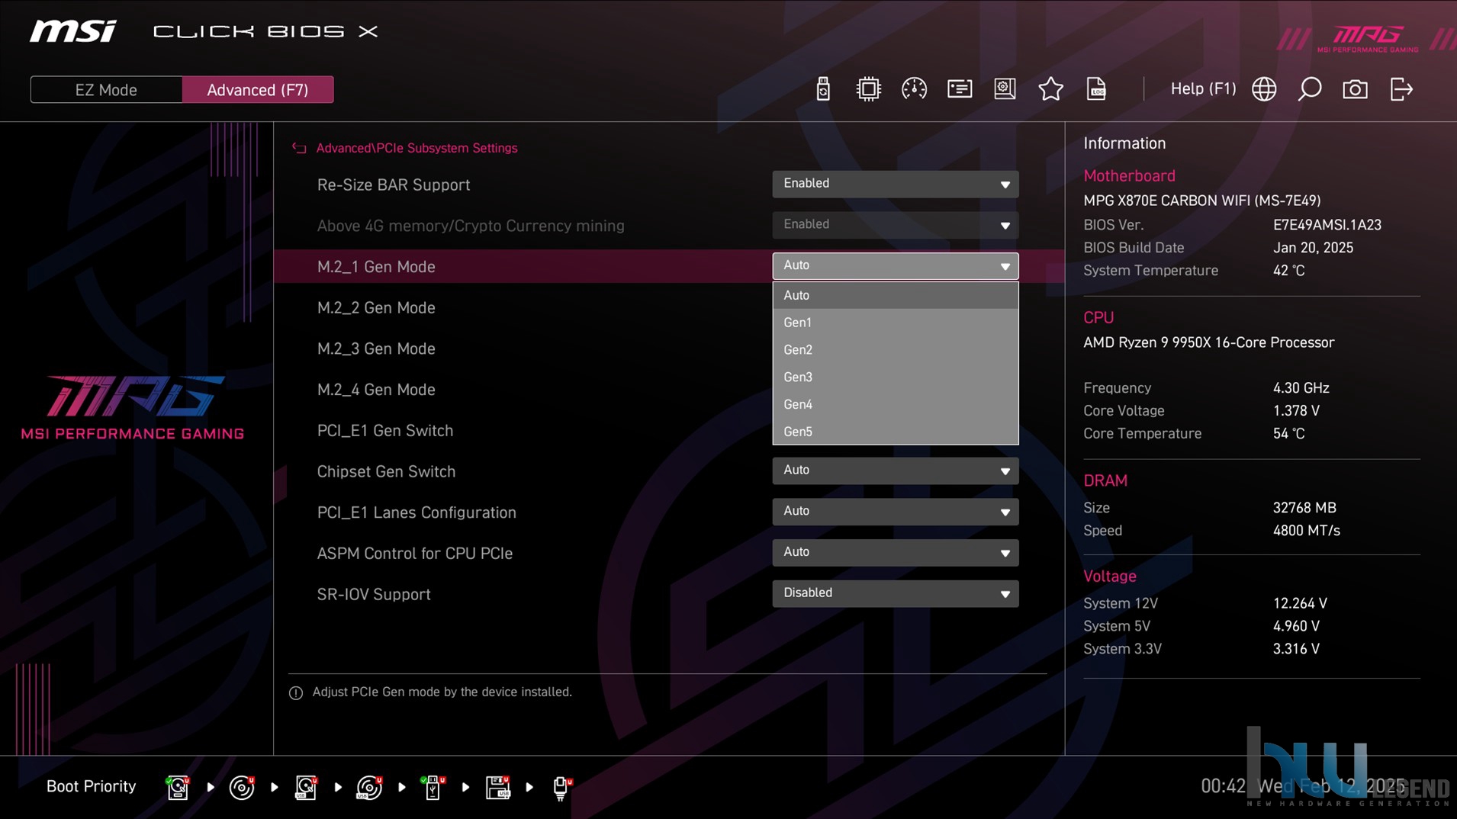Click the PCI_E1 Lanes Configuration label
Viewport: 1457px width, 819px height.
[x=417, y=512]
